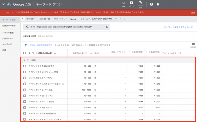Click the ¥349 bid value
The height and width of the screenshot is (122, 197).
[x=141, y=66]
